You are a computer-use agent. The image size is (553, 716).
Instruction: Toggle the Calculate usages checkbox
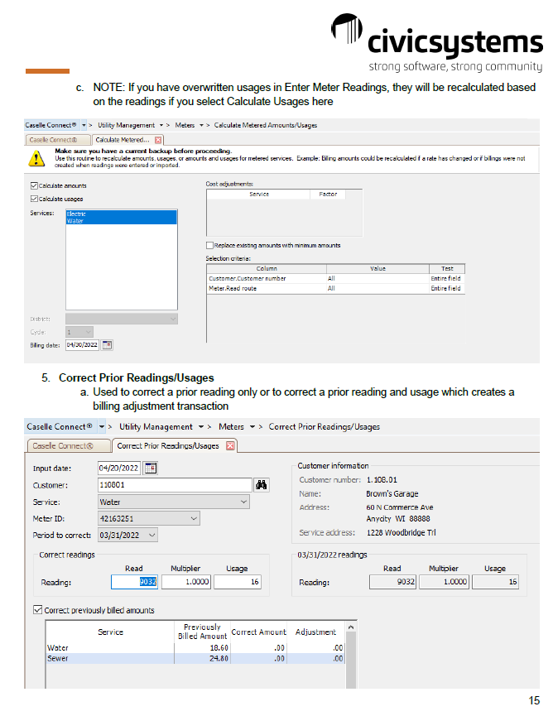[34, 199]
